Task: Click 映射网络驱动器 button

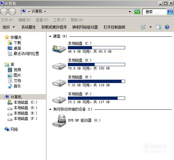Action: pos(85,27)
